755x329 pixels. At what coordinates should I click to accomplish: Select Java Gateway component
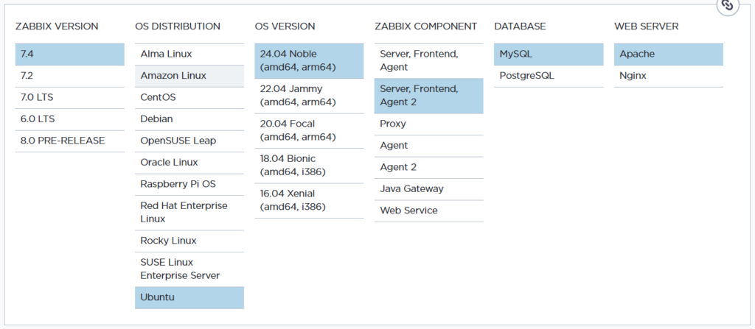coord(428,188)
